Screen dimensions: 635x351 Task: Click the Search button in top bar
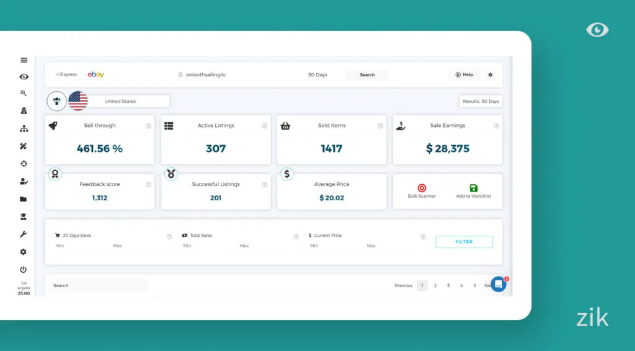367,75
